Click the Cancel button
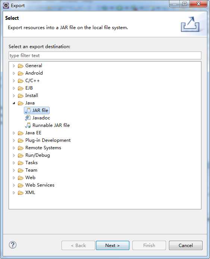 click(x=186, y=246)
